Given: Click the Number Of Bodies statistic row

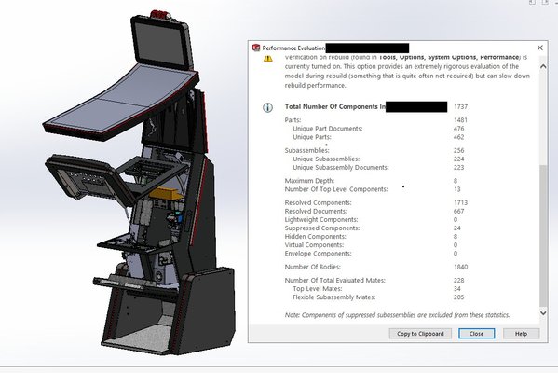Looking at the screenshot, I should [376, 267].
